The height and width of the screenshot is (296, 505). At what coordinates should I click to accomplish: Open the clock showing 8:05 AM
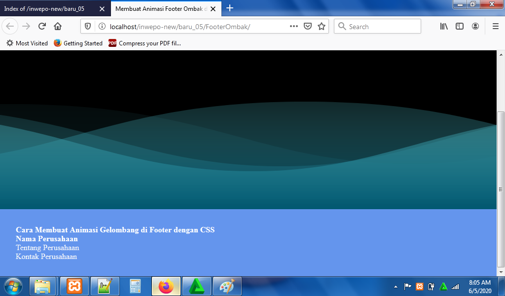[x=479, y=286]
